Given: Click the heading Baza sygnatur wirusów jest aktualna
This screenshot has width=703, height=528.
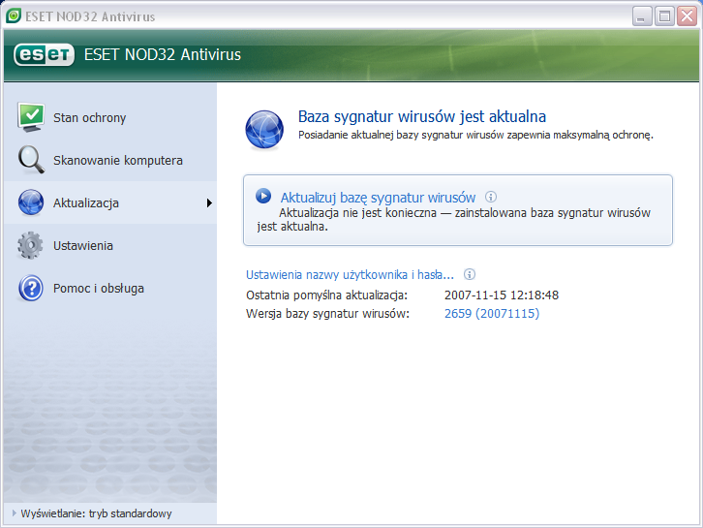Looking at the screenshot, I should (x=422, y=116).
